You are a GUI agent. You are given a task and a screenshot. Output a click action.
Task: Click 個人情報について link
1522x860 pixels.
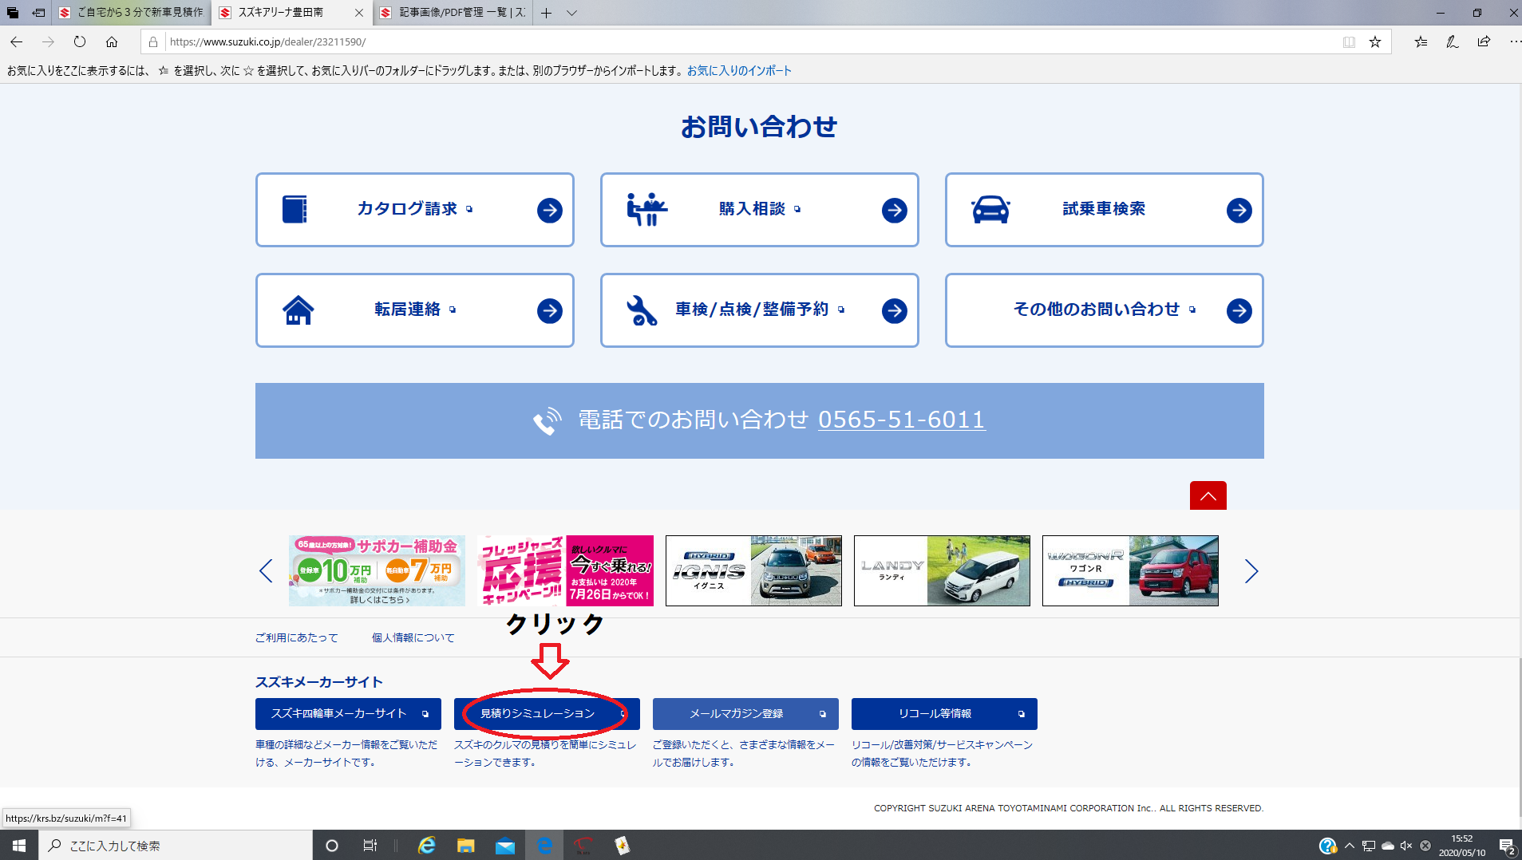pyautogui.click(x=413, y=637)
